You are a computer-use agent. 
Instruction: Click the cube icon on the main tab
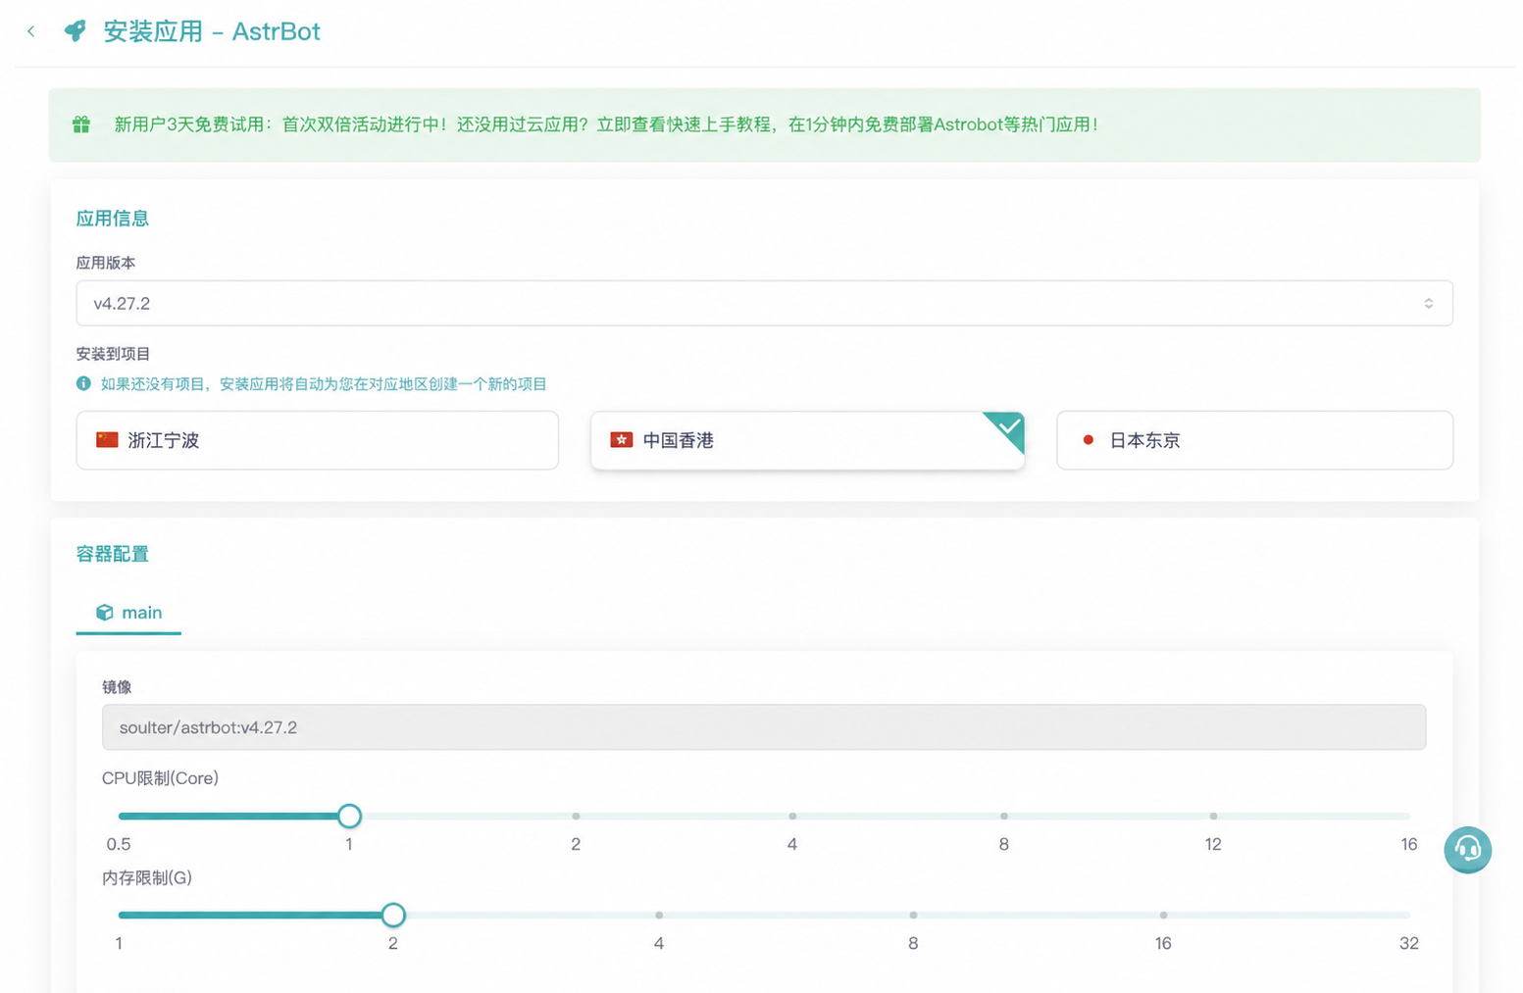[x=105, y=613]
